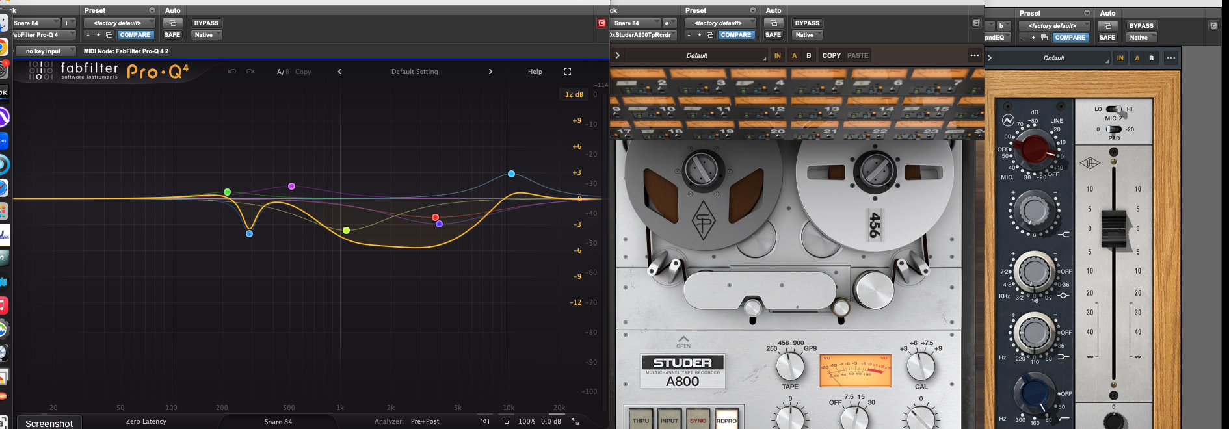Click the red target icon in Pro-Q window
This screenshot has height=429, width=1229.
coord(601,23)
